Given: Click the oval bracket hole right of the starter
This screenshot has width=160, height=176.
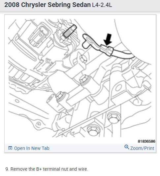Looking at the screenshot, I should (x=118, y=88).
